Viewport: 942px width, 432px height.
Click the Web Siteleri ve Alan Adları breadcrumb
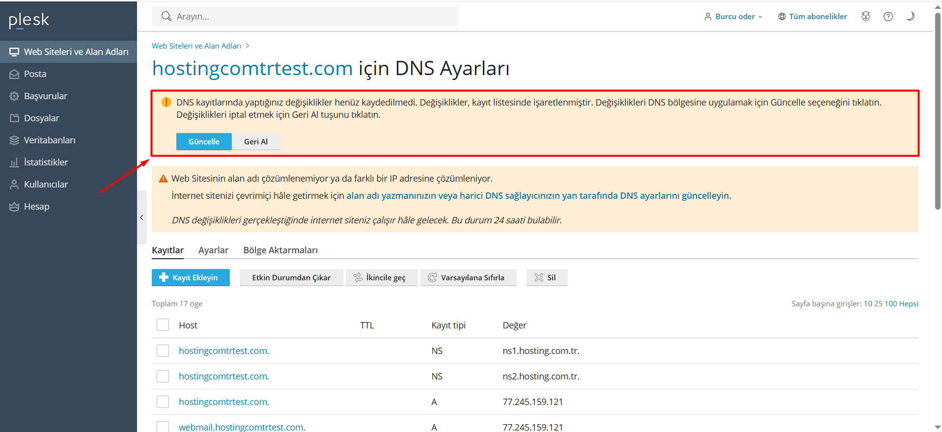point(196,46)
